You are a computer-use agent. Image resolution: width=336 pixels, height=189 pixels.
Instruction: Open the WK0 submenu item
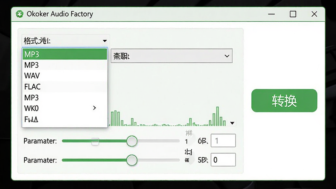[65, 108]
